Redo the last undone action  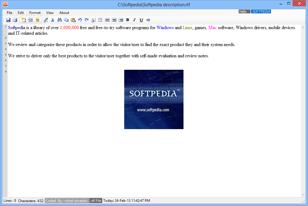point(87,20)
